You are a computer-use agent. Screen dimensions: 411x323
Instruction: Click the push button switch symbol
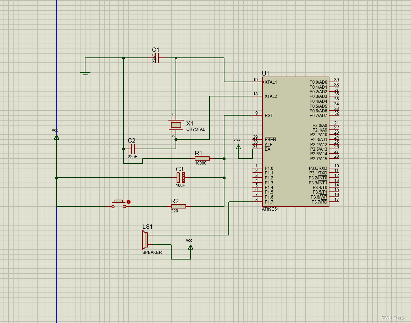point(119,204)
